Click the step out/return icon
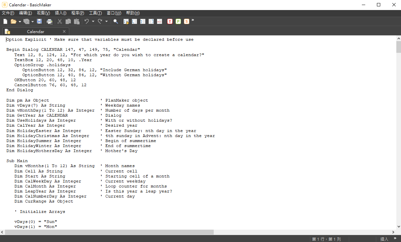The width and height of the screenshot is (401, 242). pos(151,21)
